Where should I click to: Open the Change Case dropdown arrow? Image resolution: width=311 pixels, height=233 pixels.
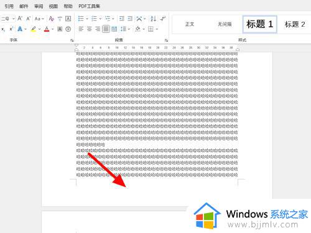[43, 19]
